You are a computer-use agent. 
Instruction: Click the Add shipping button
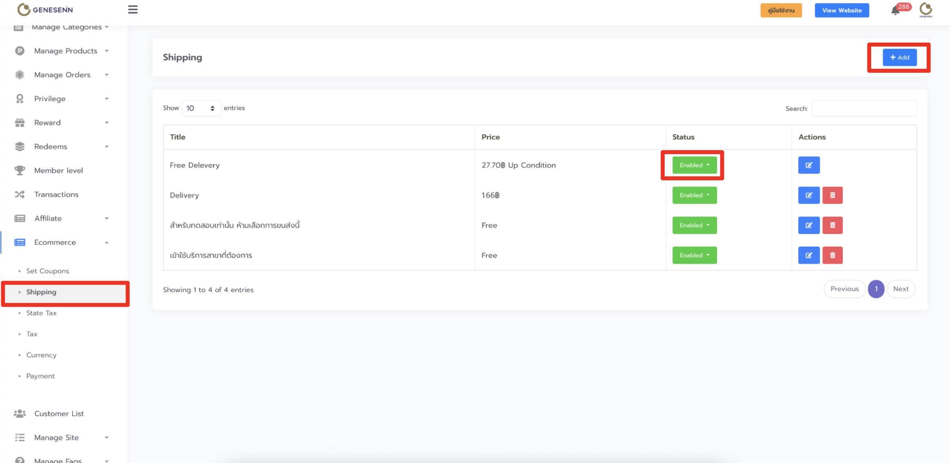[899, 57]
